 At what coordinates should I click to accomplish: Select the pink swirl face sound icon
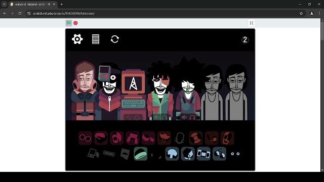tap(117, 138)
